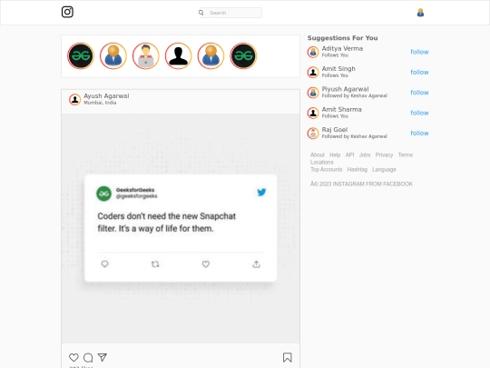Viewport: 490px width, 368px height.
Task: Click the search magnifier icon
Action: pos(201,13)
